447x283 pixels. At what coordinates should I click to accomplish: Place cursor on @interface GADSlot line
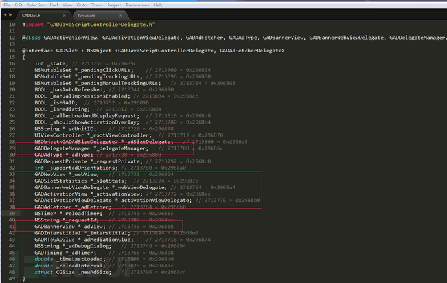click(x=153, y=51)
